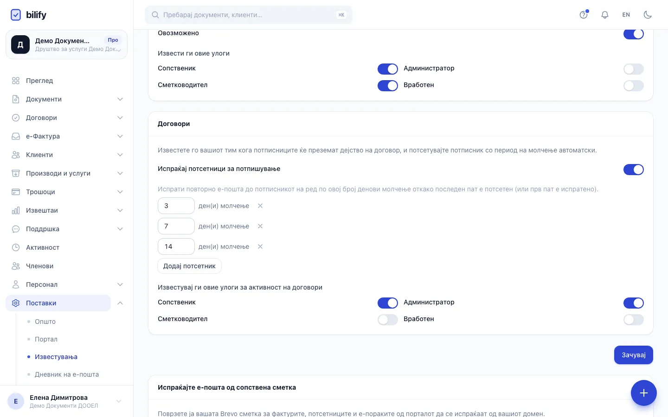668x417 pixels.
Task: Enable Сметководител for contract activity notifications
Action: [387, 320]
